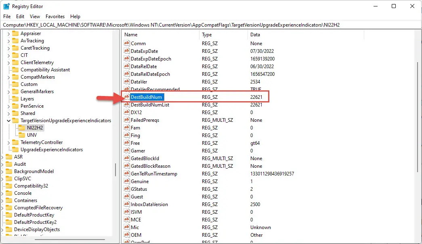Select the UpgradeExperienceIndicators key
Screen dimensions: 422x244
[52, 149]
